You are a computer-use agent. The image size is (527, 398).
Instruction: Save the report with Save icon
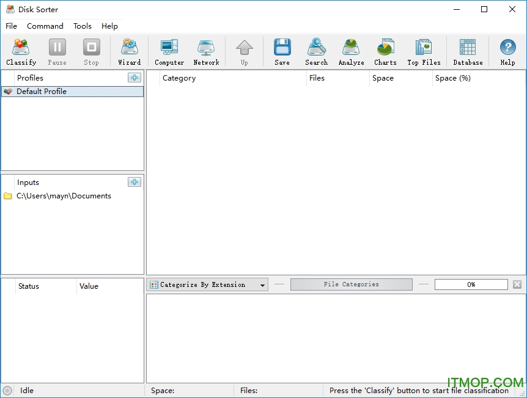click(x=282, y=52)
